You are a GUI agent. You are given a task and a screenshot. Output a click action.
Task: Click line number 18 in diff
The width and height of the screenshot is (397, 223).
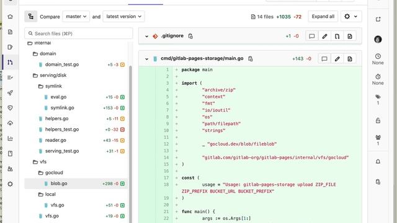click(x=166, y=185)
